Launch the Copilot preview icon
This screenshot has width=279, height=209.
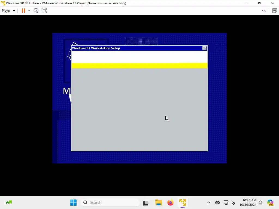pyautogui.click(x=270, y=202)
